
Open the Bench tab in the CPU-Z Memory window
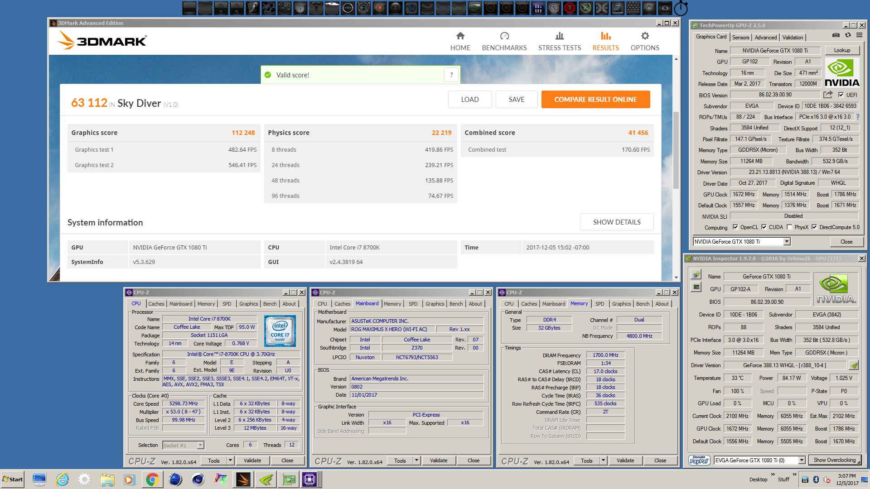643,304
